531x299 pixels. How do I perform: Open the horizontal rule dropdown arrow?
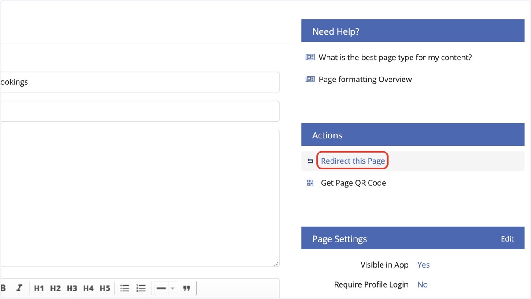(x=173, y=288)
